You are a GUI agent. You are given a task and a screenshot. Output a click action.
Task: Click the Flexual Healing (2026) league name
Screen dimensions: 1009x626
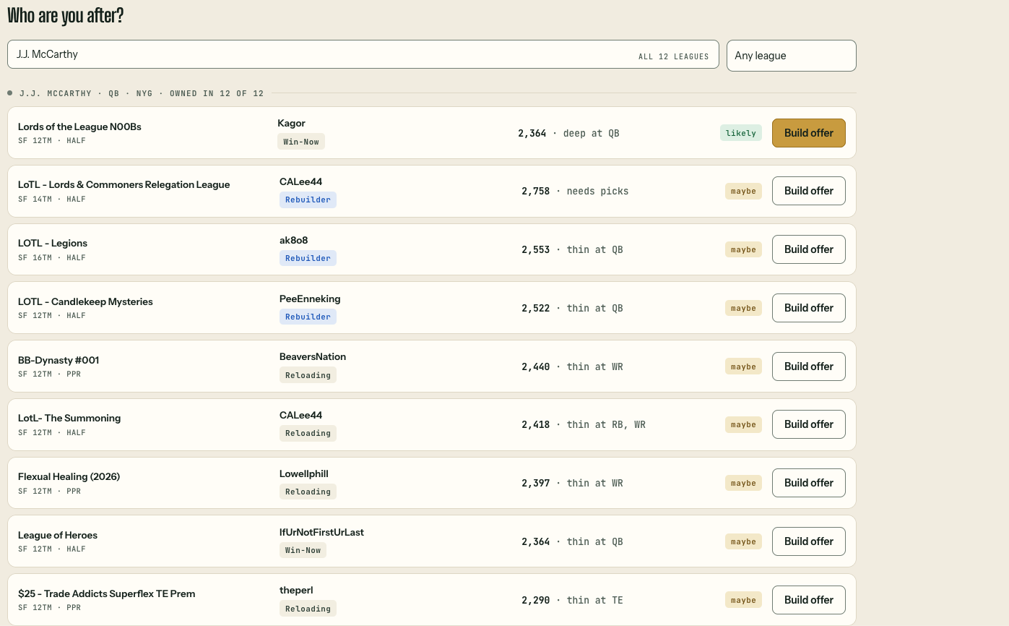point(69,476)
